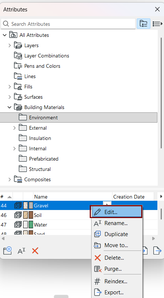Choose Duplicate from the context menu

[117, 234]
